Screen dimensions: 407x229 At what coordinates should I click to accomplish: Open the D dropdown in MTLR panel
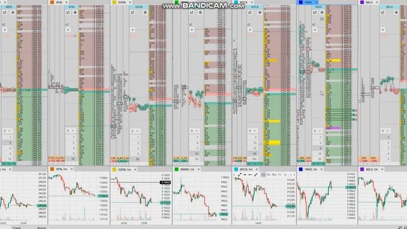click(x=252, y=131)
